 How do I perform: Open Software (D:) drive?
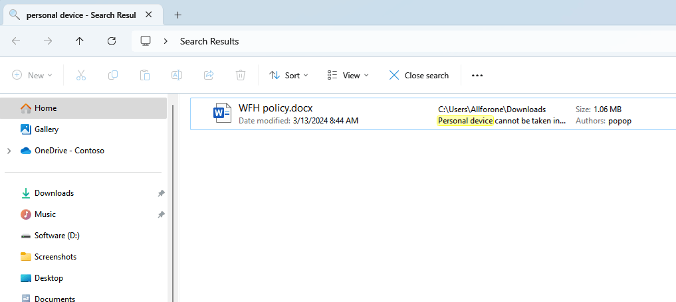coord(57,236)
